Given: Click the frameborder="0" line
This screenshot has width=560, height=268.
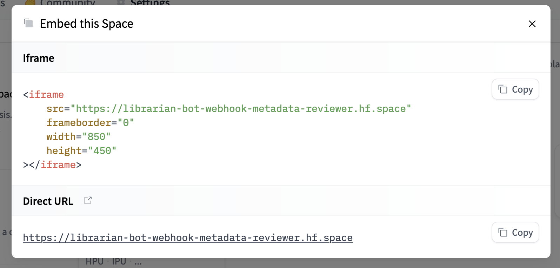Looking at the screenshot, I should click(90, 123).
